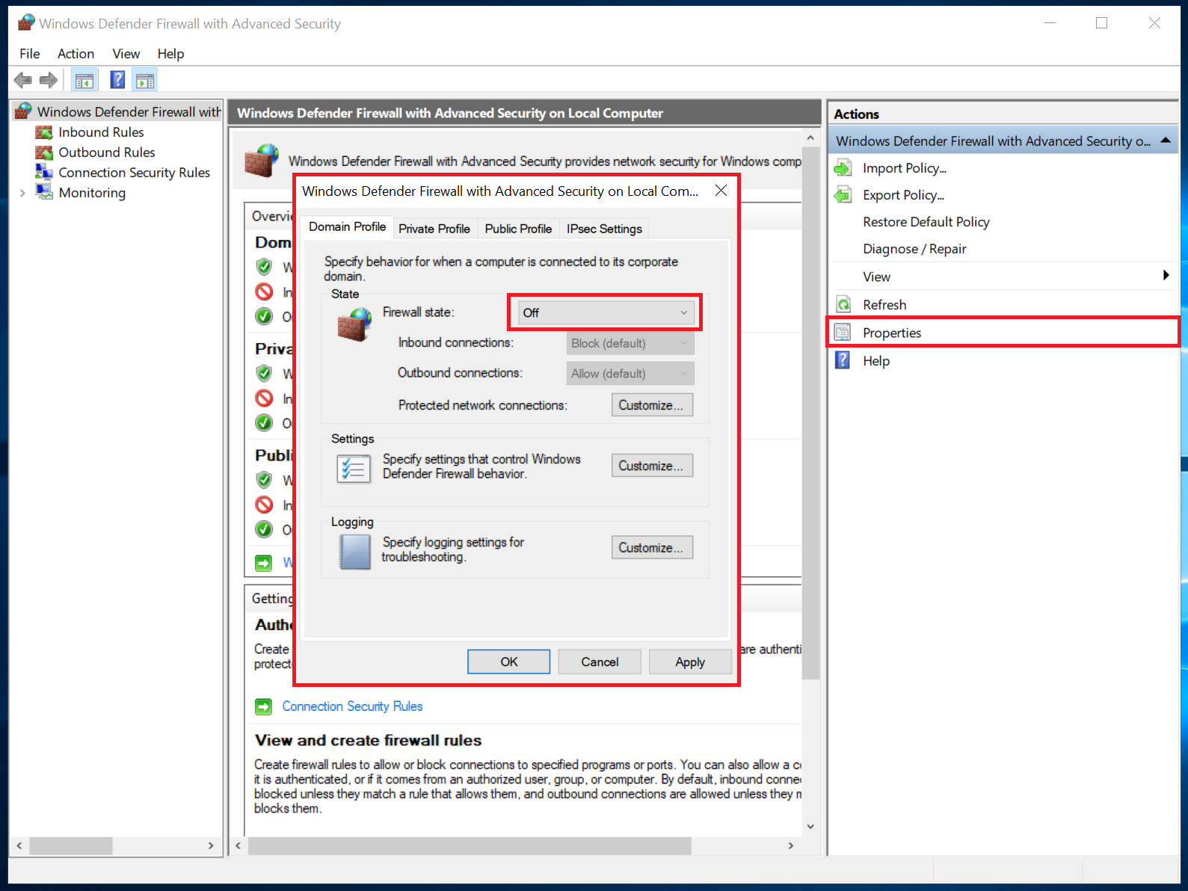This screenshot has height=891, width=1188.
Task: Open the Outbound connections dropdown
Action: (630, 374)
